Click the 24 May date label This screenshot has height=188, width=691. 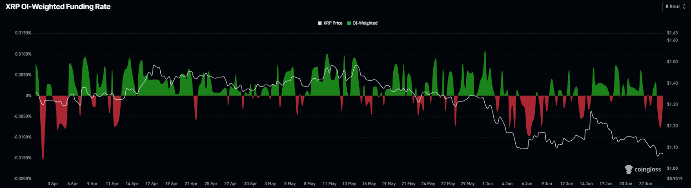click(428, 183)
